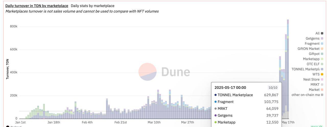Click the tallest bar near May 17th
Image resolution: width=327 pixels, height=127 pixels.
pos(288,69)
